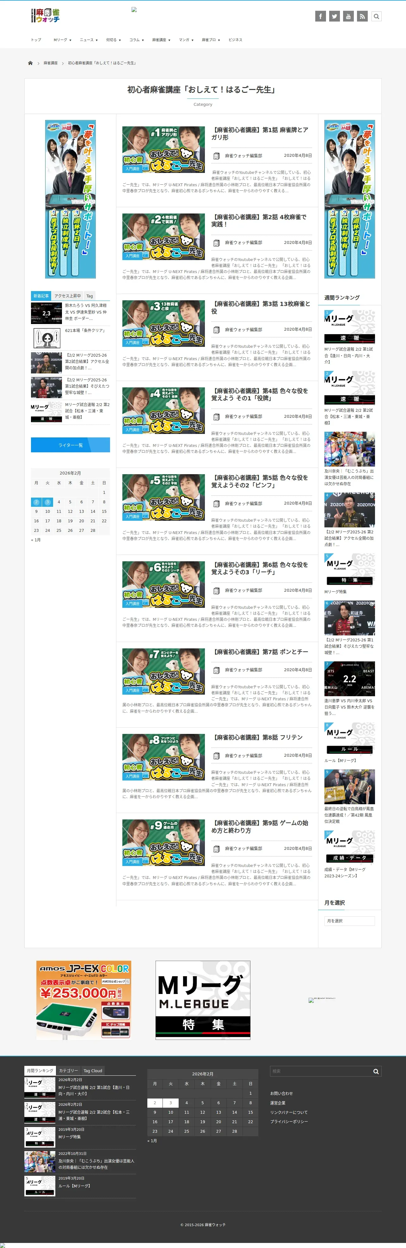The width and height of the screenshot is (406, 1248).
Task: Open the 運営企業 footer link
Action: [x=278, y=1103]
